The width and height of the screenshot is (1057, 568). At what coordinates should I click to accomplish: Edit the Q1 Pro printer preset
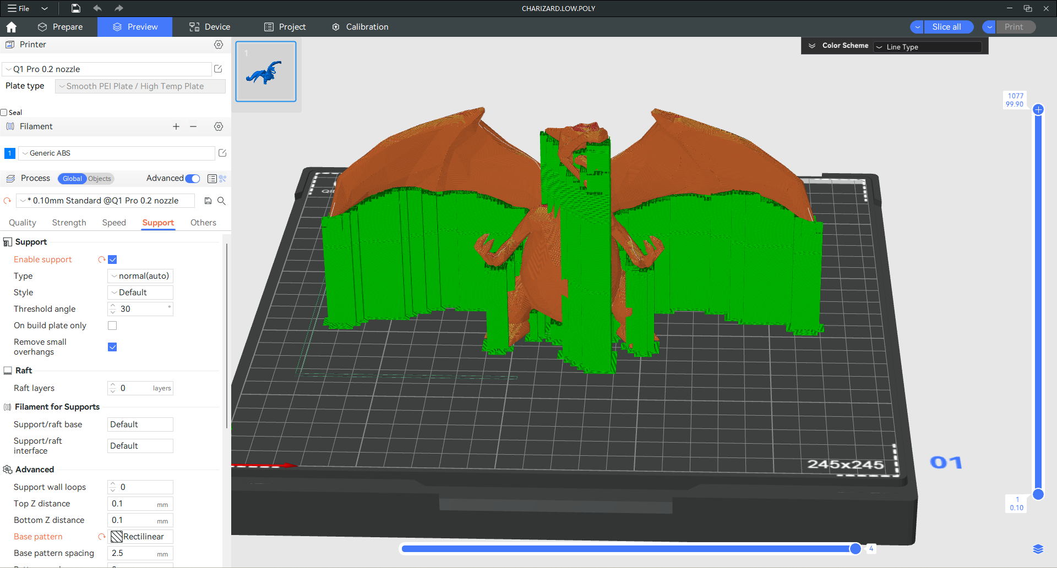[218, 69]
